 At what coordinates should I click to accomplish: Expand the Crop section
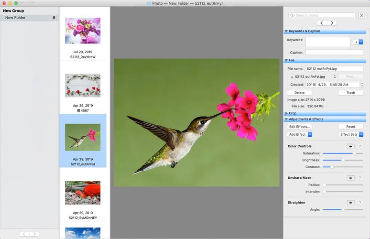click(286, 113)
